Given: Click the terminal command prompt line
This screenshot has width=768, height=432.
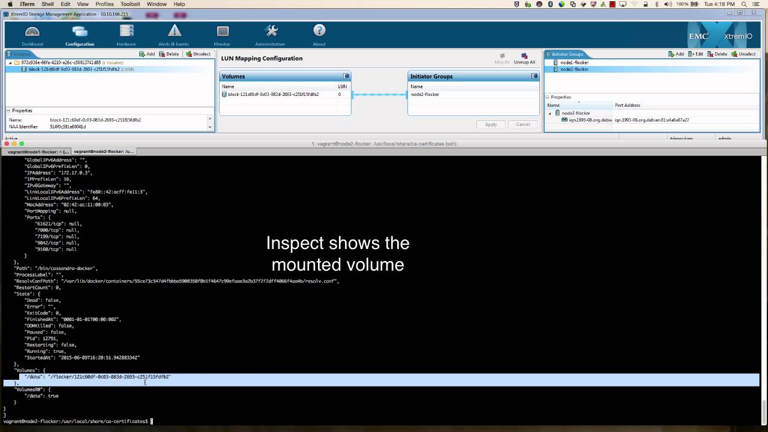Looking at the screenshot, I should [x=78, y=421].
